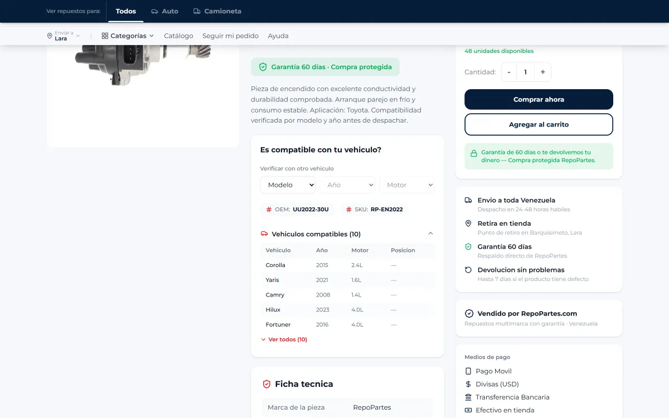Click 48 unidades disponibles text
The height and width of the screenshot is (418, 669).
(499, 51)
